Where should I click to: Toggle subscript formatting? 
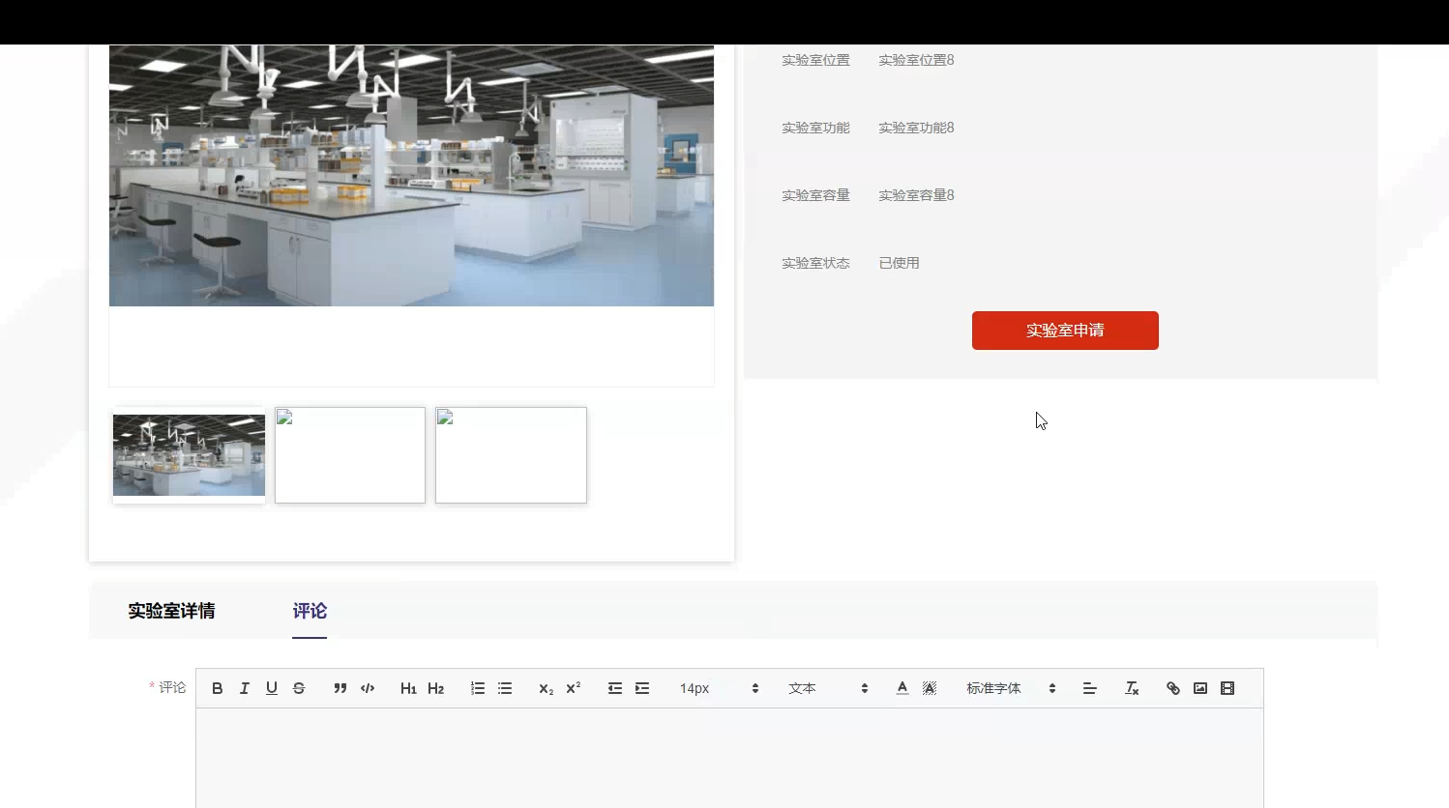click(545, 687)
